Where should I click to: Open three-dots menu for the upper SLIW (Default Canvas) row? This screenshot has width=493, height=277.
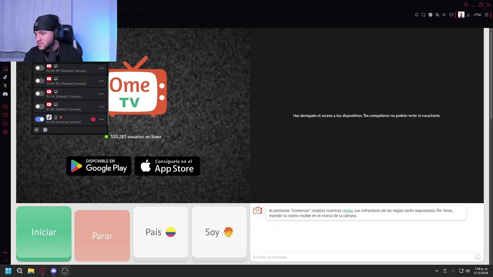point(101,93)
